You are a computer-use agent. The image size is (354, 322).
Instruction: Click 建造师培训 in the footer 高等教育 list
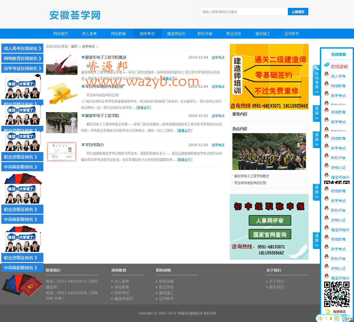[x=123, y=299]
